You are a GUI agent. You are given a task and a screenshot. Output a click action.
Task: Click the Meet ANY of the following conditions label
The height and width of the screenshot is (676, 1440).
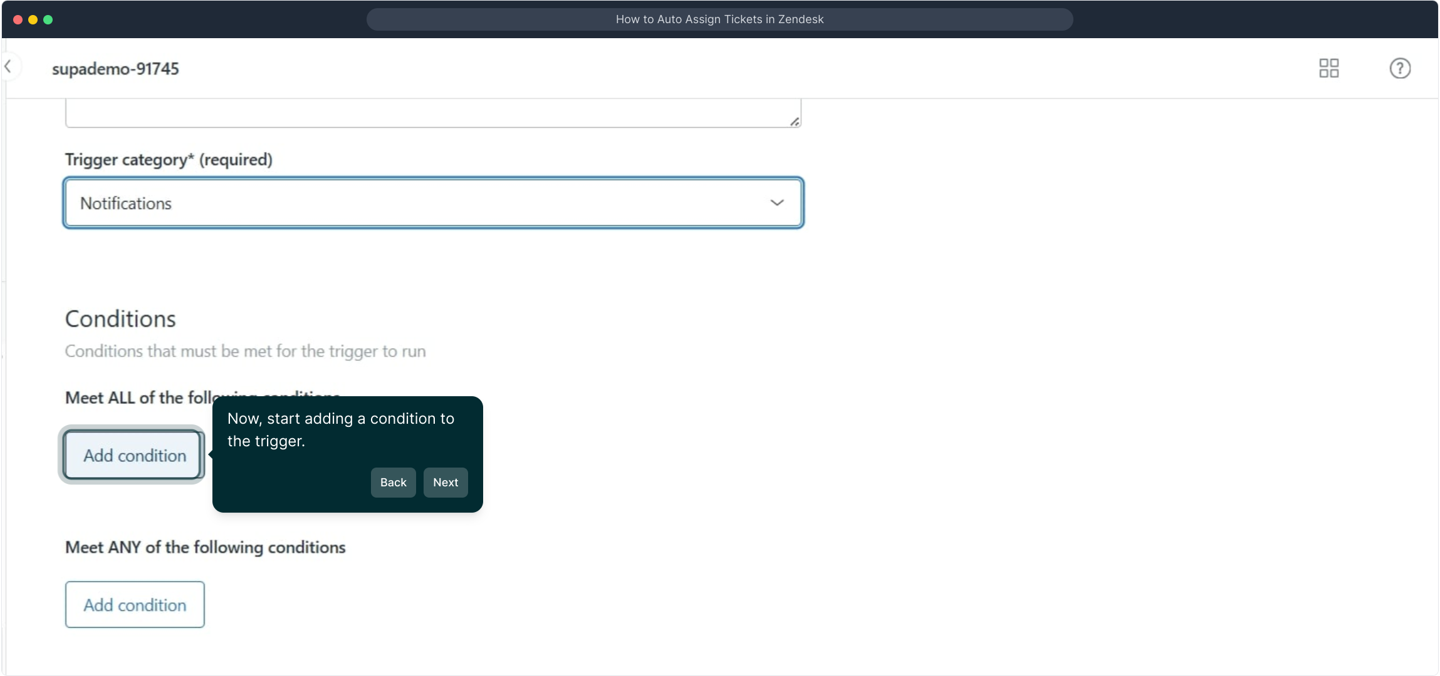[205, 547]
